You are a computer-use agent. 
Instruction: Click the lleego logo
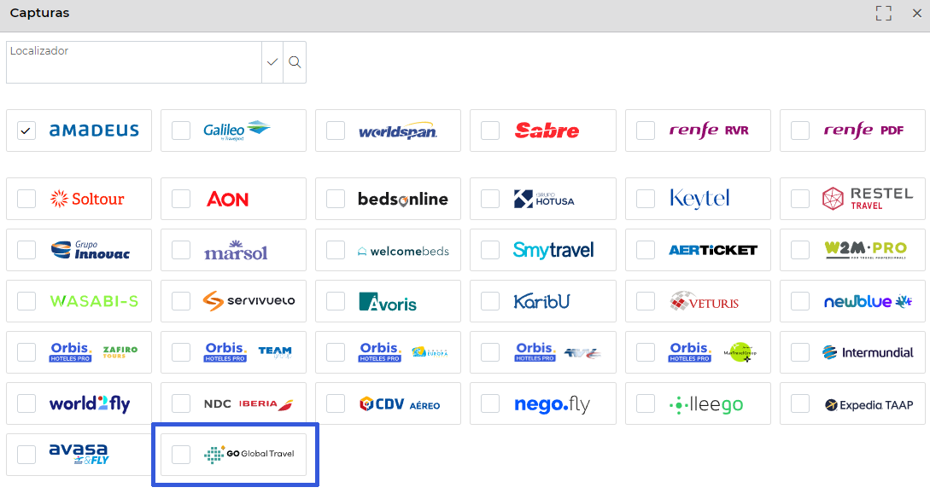click(x=705, y=405)
